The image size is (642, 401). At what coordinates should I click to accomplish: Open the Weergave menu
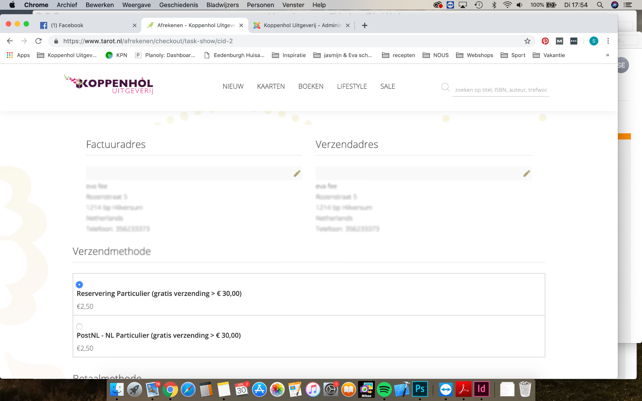pyautogui.click(x=136, y=5)
